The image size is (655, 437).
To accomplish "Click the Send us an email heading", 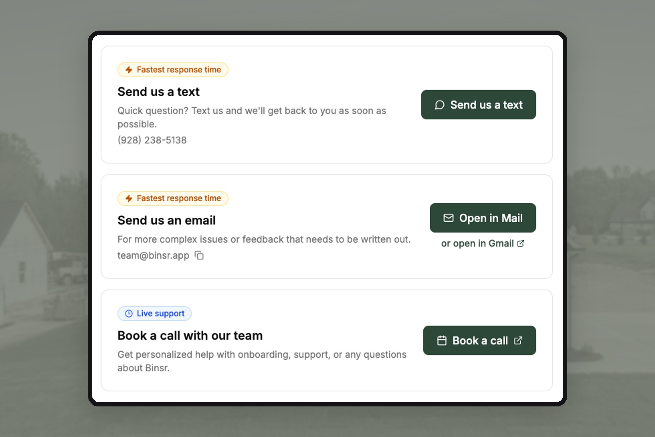I will [x=167, y=220].
